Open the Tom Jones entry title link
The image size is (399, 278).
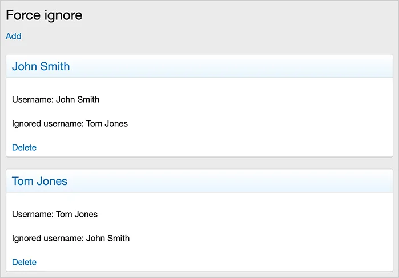tap(39, 181)
